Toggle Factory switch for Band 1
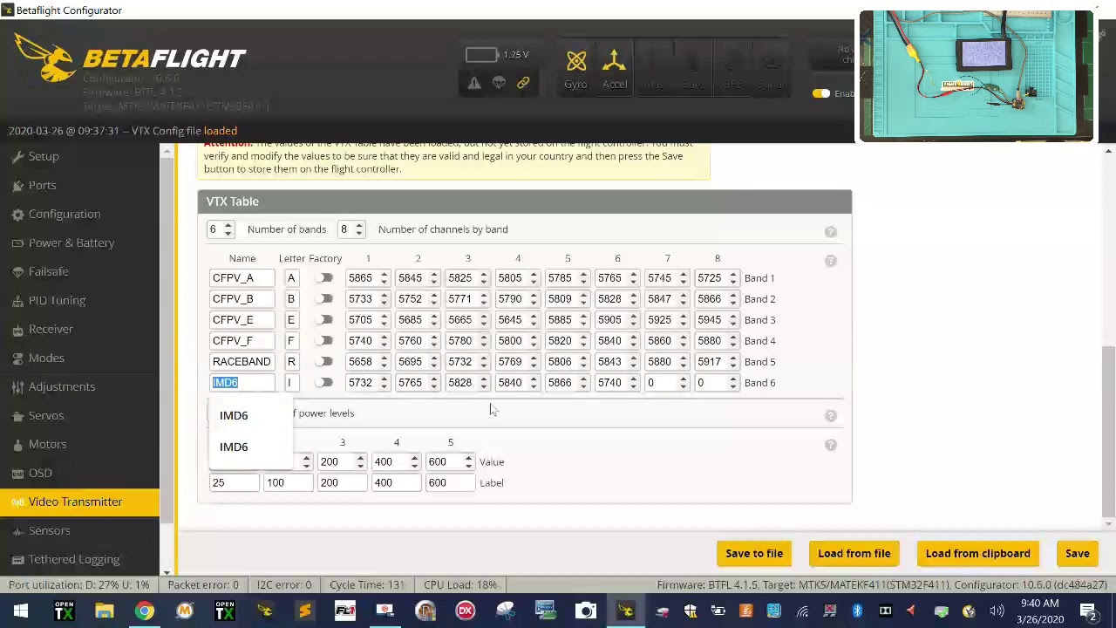 coord(324,278)
